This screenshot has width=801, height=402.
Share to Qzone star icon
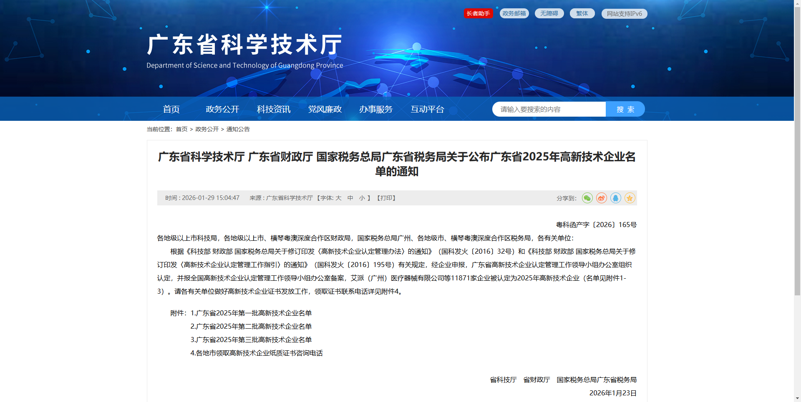point(630,198)
